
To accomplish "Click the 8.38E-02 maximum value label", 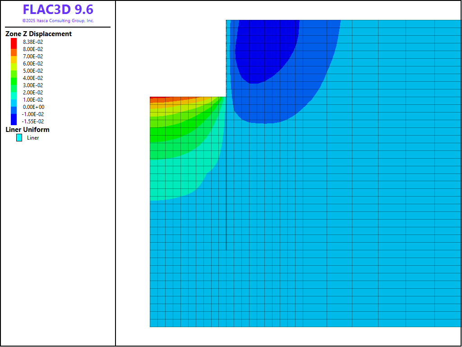I will (33, 42).
